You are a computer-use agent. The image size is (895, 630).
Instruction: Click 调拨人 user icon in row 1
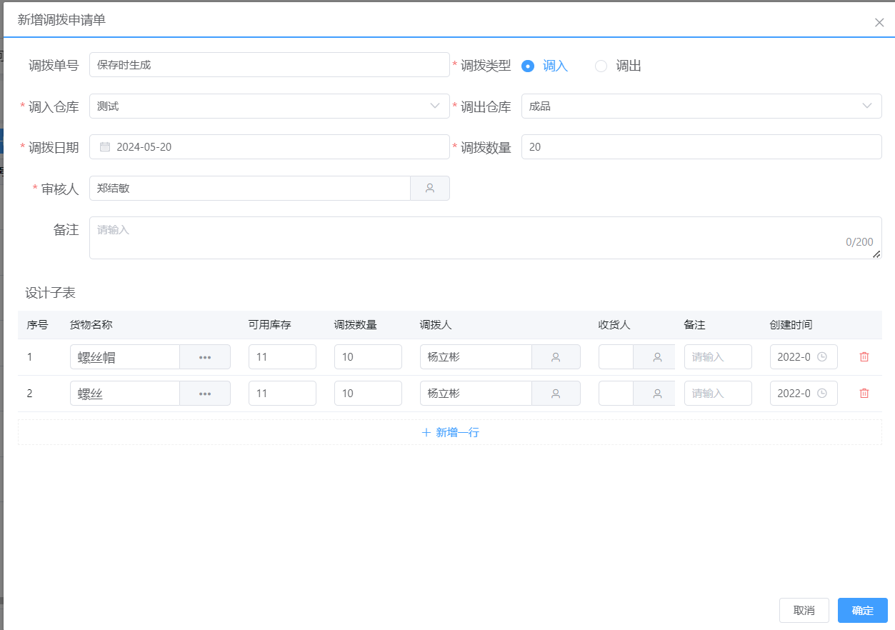[556, 357]
